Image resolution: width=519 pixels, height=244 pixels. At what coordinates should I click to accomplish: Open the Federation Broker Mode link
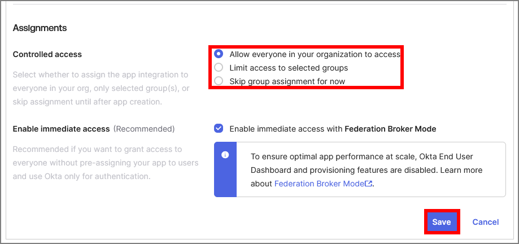[x=320, y=184]
